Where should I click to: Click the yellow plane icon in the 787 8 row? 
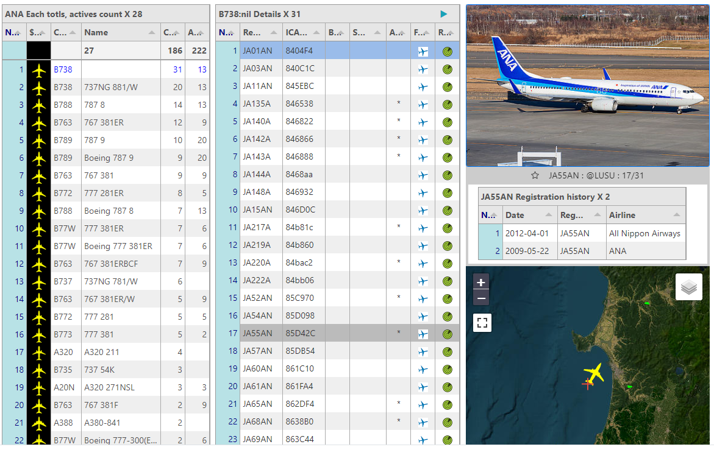click(x=39, y=105)
